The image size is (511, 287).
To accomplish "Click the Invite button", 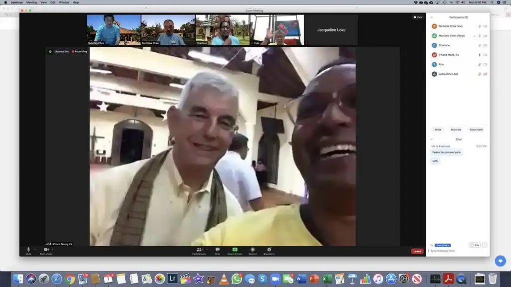I will point(438,130).
